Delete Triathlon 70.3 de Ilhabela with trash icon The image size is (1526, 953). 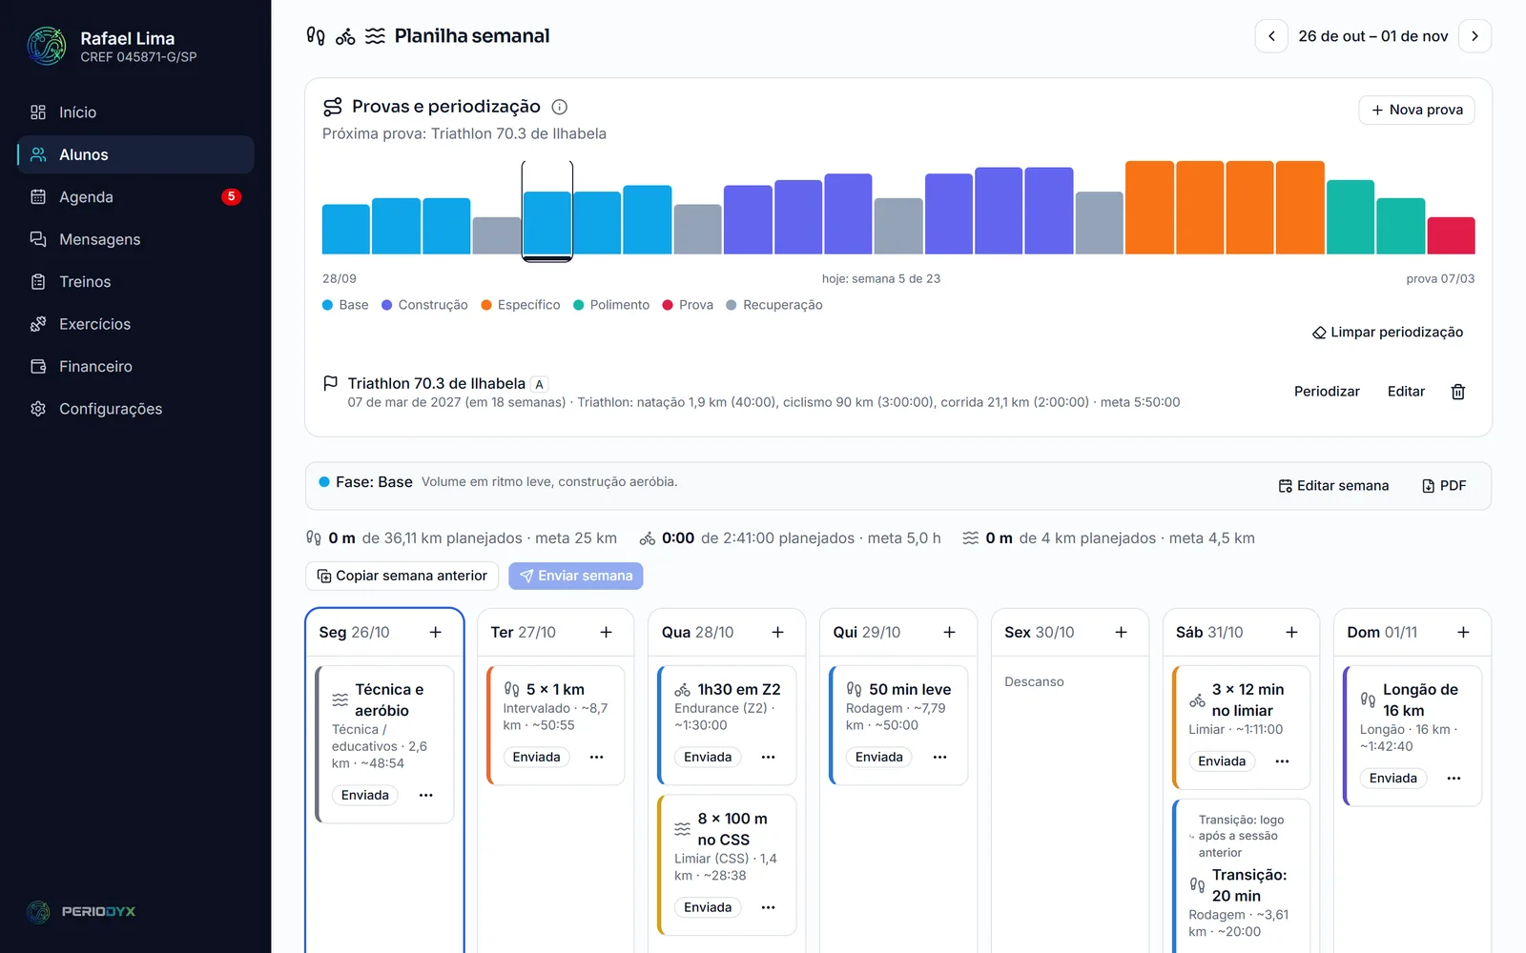[1457, 392]
